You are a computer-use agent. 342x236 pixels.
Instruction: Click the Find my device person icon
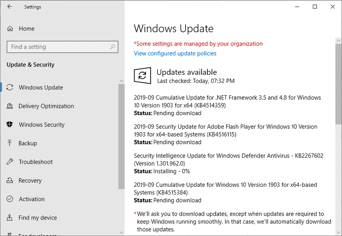10,217
